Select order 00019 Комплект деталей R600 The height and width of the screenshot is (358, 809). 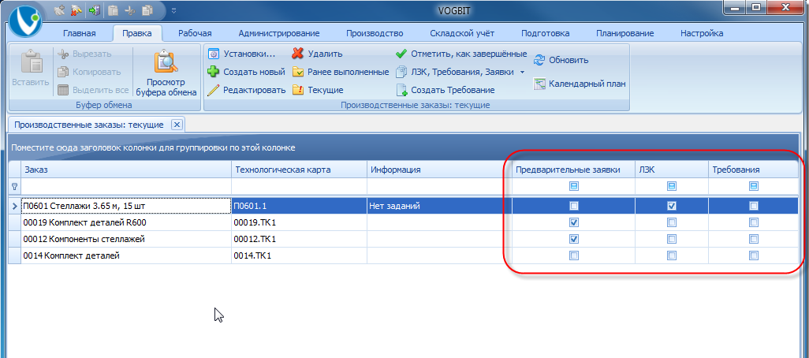coord(125,222)
